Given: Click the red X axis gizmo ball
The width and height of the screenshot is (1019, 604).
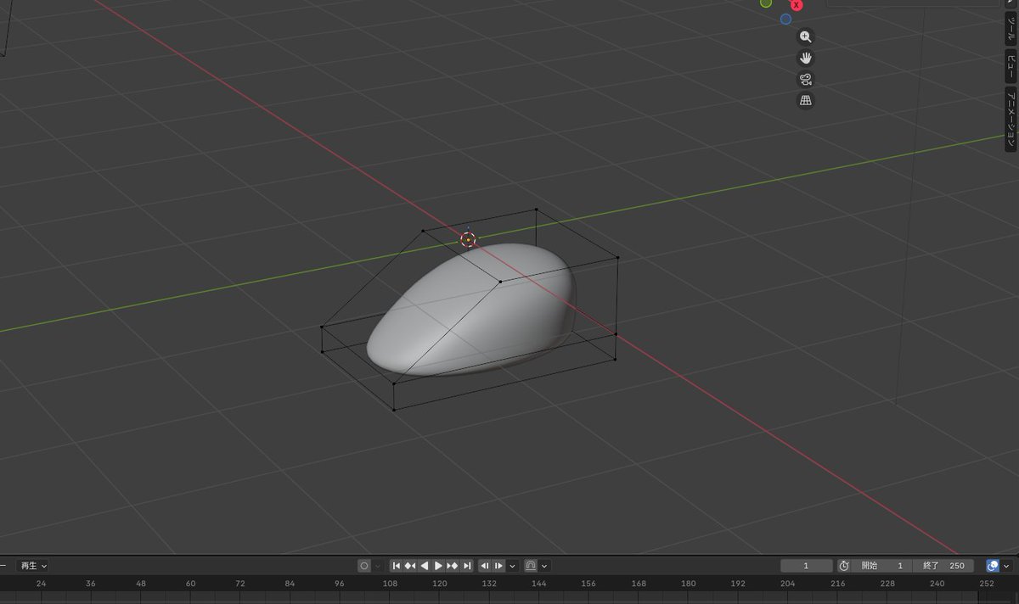Looking at the screenshot, I should (797, 4).
